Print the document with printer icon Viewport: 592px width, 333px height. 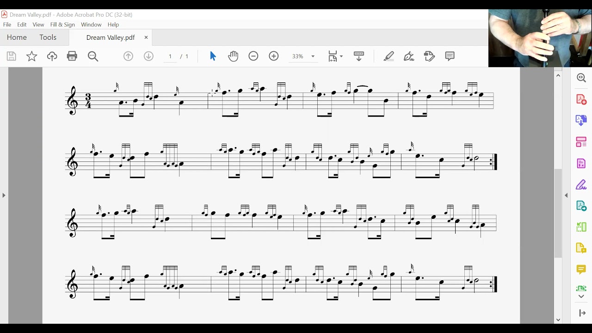tap(72, 56)
